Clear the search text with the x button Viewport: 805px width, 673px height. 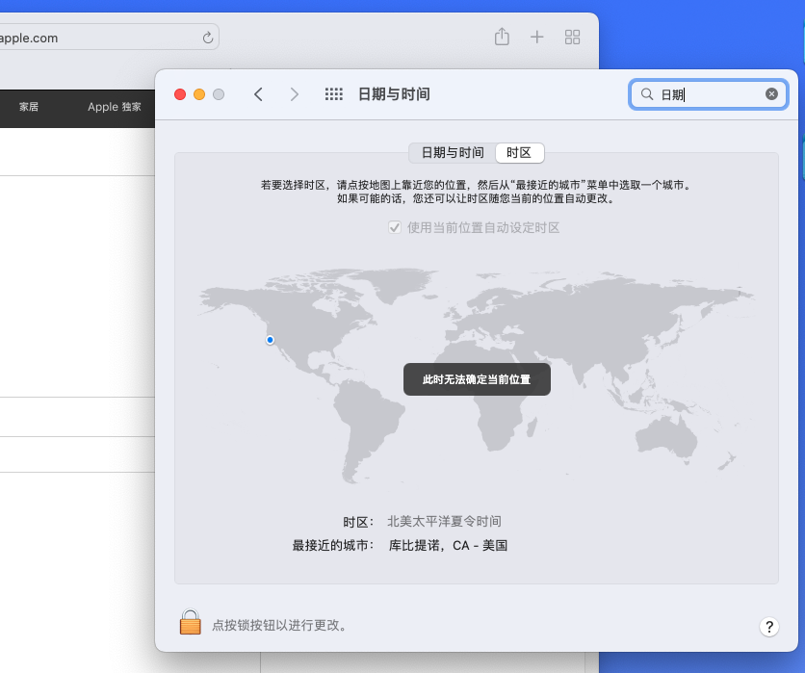[771, 94]
